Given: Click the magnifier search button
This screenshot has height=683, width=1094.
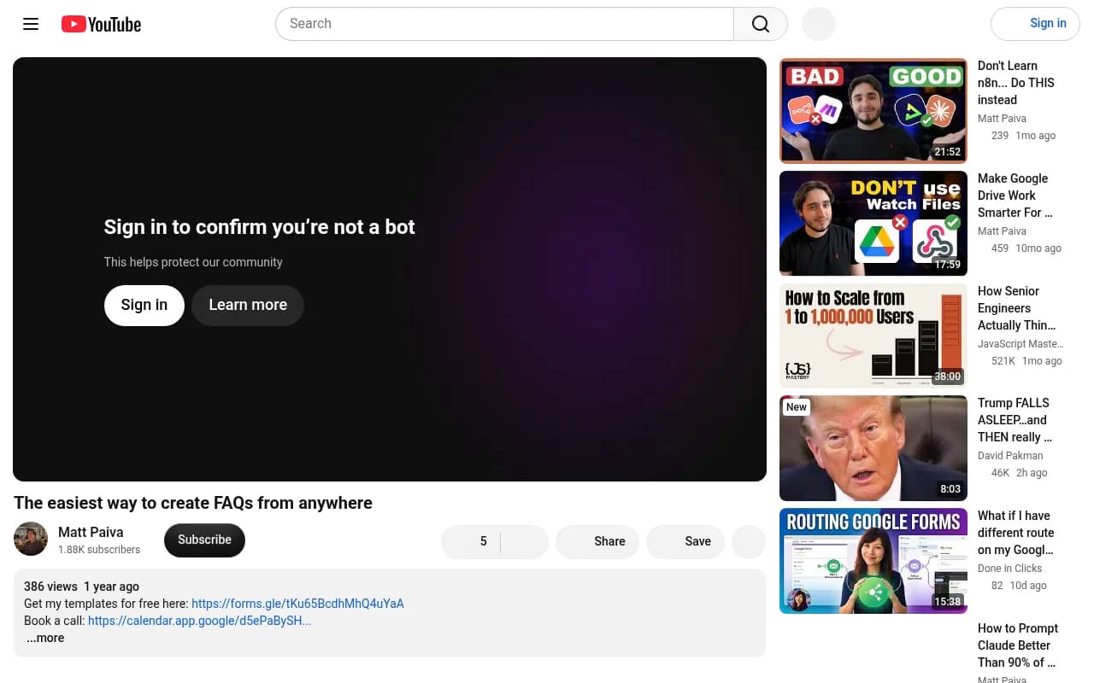Looking at the screenshot, I should [761, 24].
